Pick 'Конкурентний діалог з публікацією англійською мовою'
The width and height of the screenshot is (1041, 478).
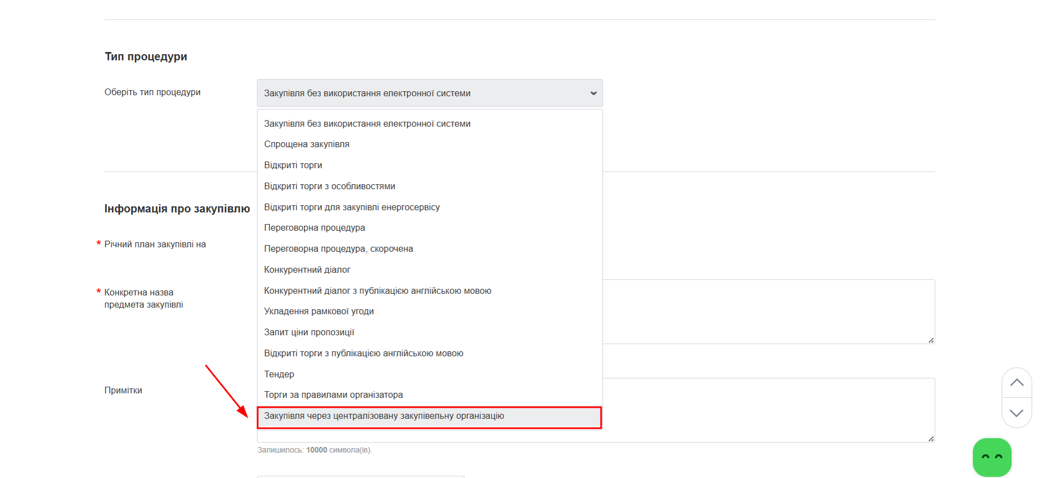pos(377,291)
